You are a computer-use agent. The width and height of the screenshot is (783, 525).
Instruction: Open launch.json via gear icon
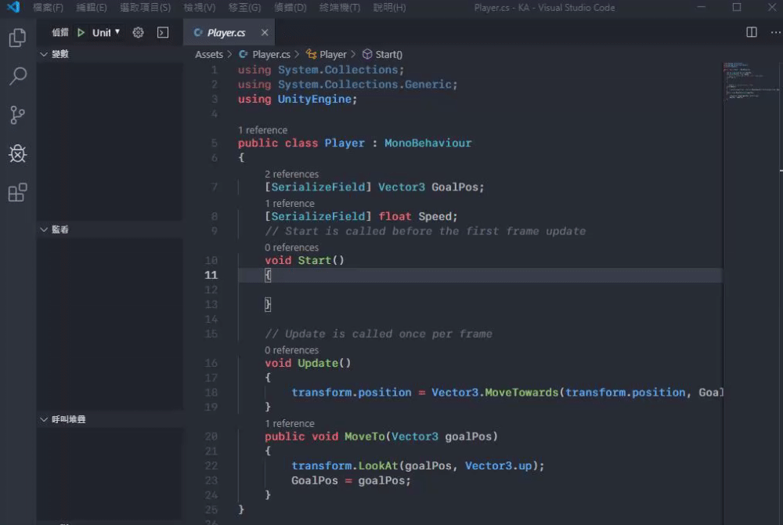(138, 32)
